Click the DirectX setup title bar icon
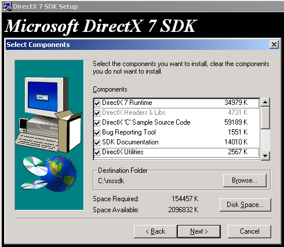 point(8,6)
